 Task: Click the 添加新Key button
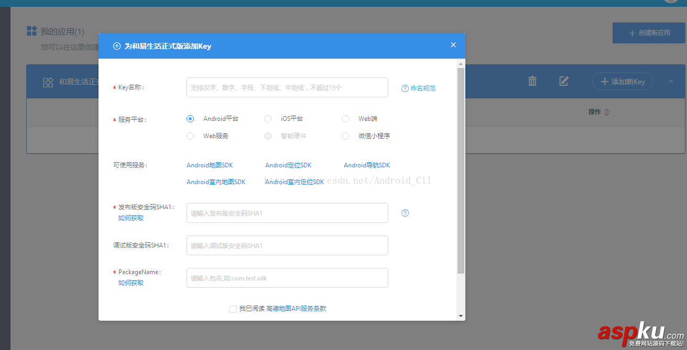tap(623, 81)
